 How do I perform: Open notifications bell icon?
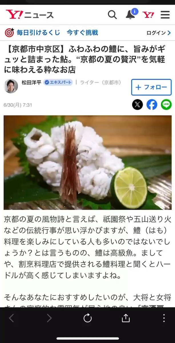tap(131, 14)
